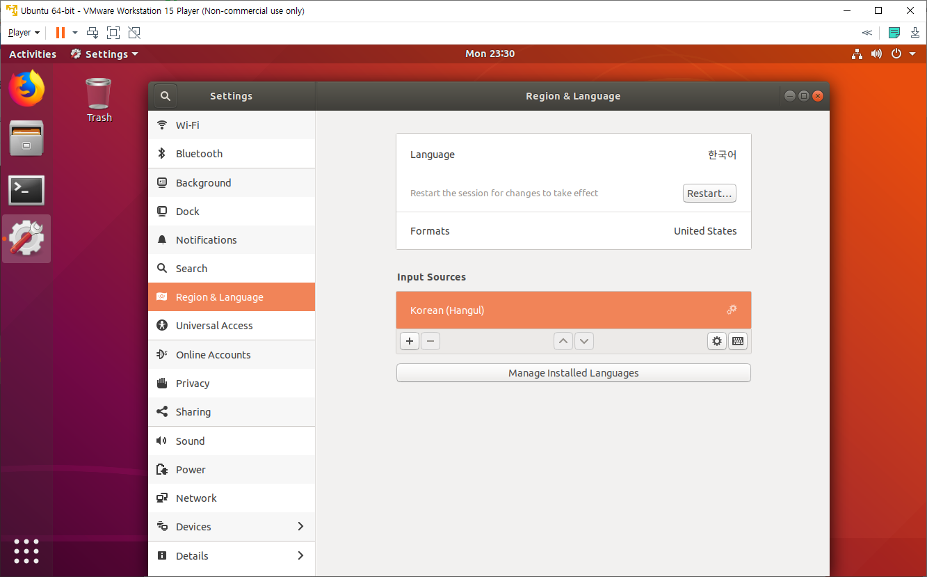Launch Firefox from the dock

pyautogui.click(x=26, y=88)
